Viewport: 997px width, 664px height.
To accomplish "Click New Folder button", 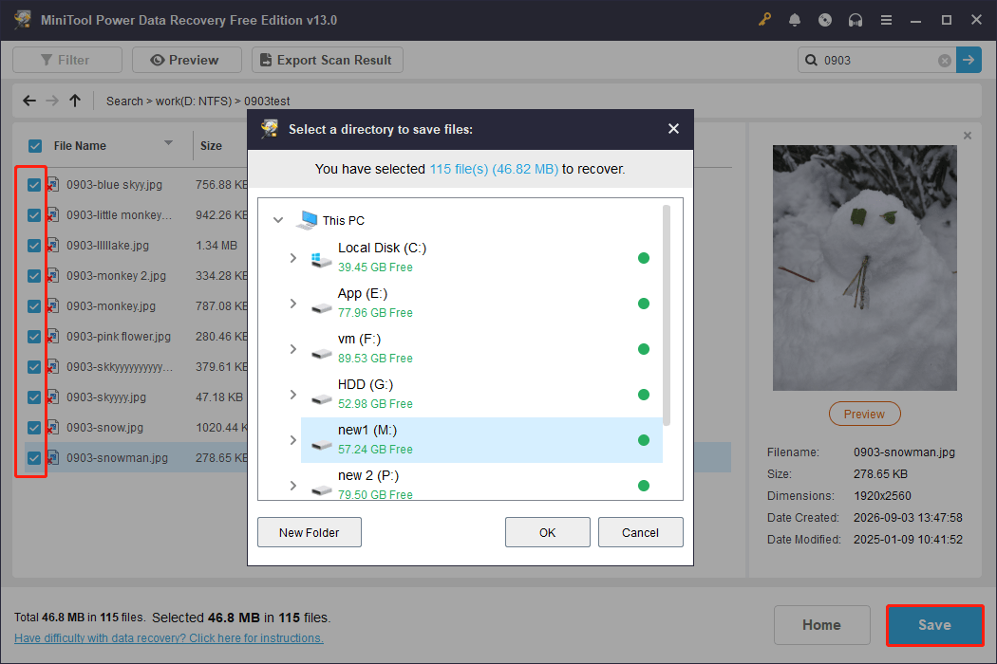I will click(x=309, y=532).
